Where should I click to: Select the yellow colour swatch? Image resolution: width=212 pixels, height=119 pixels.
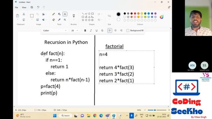coord(142,14)
